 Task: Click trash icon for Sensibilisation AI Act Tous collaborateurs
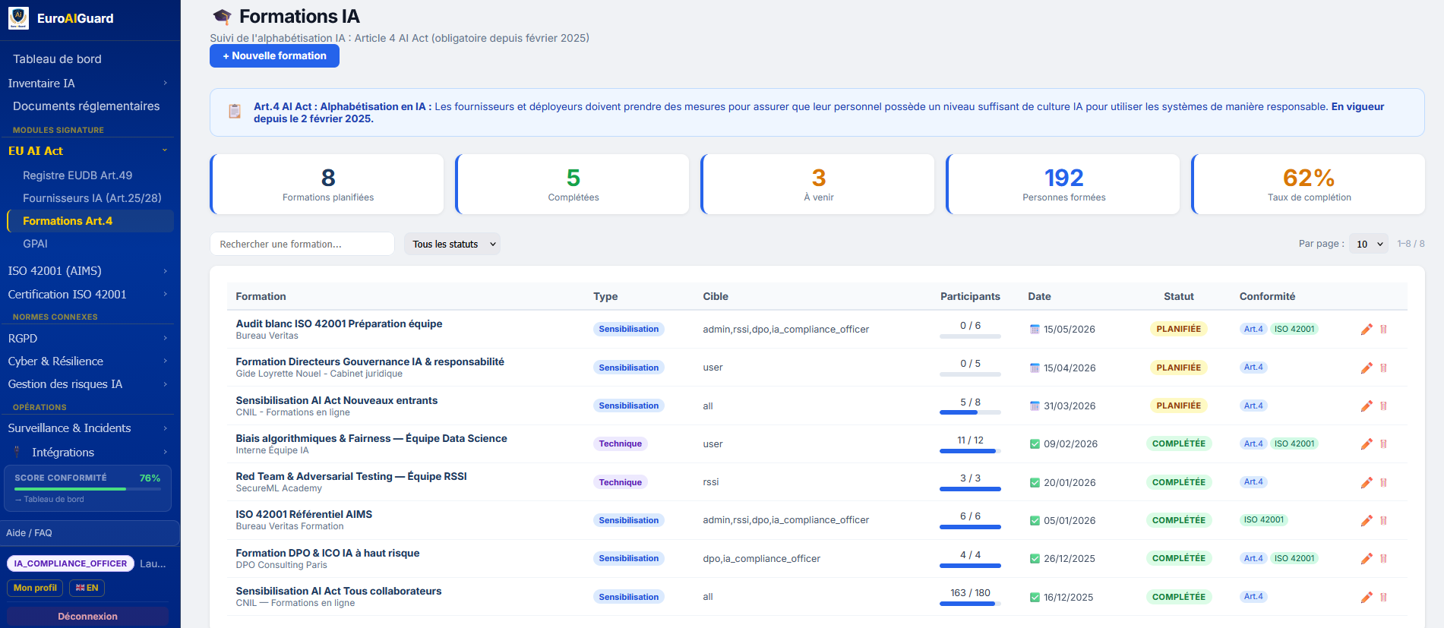(1383, 597)
